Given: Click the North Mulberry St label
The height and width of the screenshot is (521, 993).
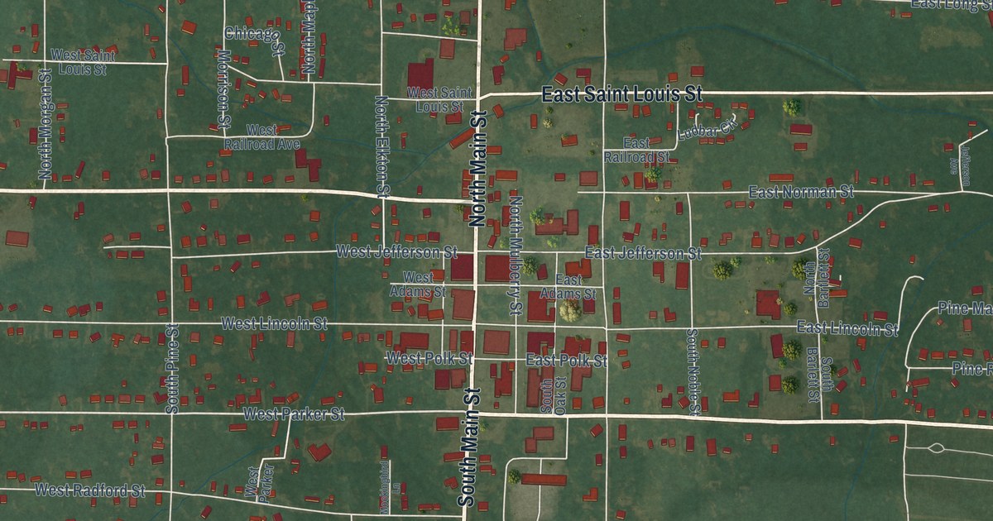Looking at the screenshot, I should tap(515, 256).
